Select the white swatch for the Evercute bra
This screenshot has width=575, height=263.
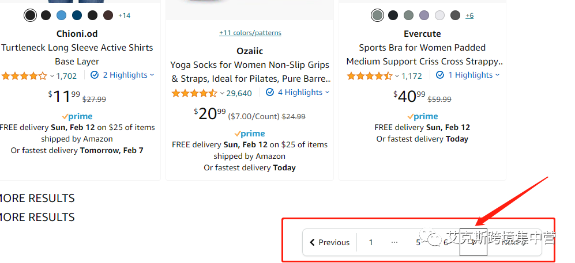[x=440, y=16]
